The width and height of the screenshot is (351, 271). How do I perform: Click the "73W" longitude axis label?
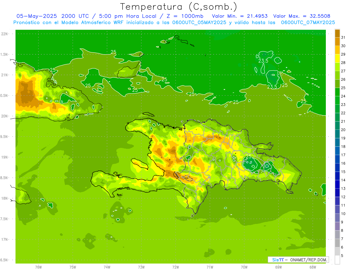[x=141, y=267]
